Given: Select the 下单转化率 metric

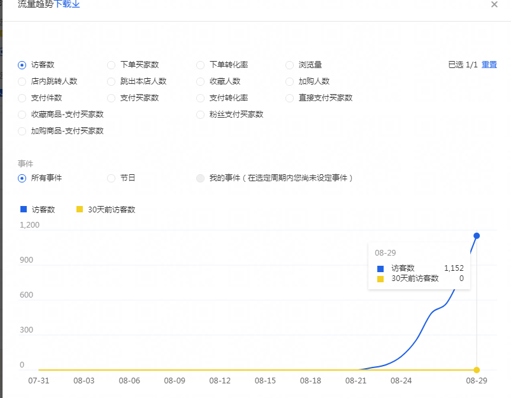Looking at the screenshot, I should [x=201, y=65].
